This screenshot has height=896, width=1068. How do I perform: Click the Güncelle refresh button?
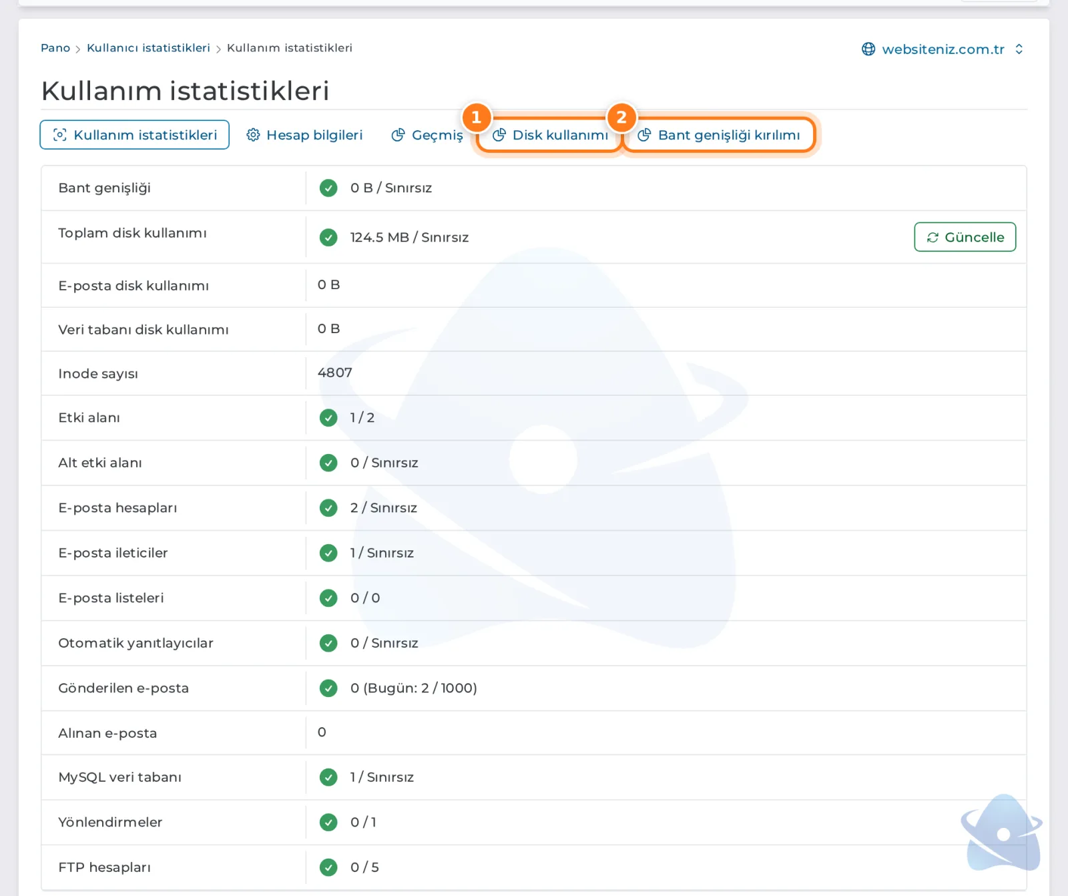point(965,237)
